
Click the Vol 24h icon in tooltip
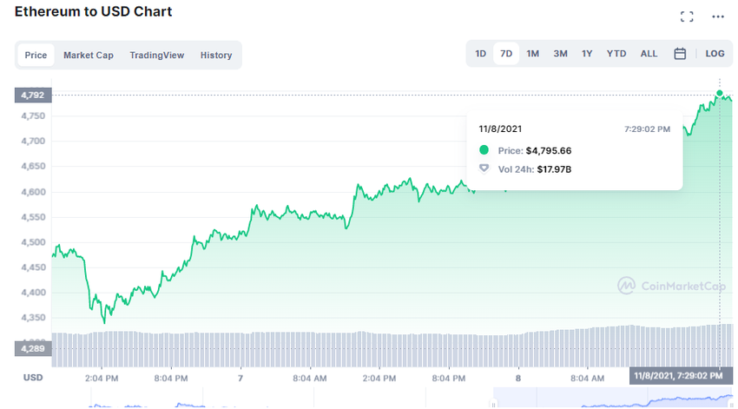pos(484,169)
